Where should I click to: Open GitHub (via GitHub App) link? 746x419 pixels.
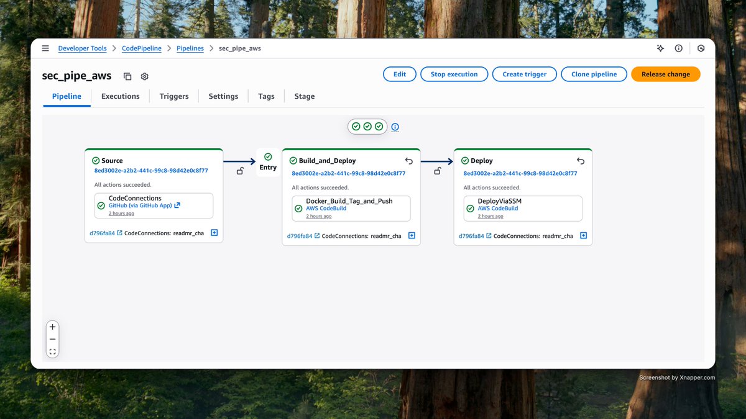click(144, 205)
